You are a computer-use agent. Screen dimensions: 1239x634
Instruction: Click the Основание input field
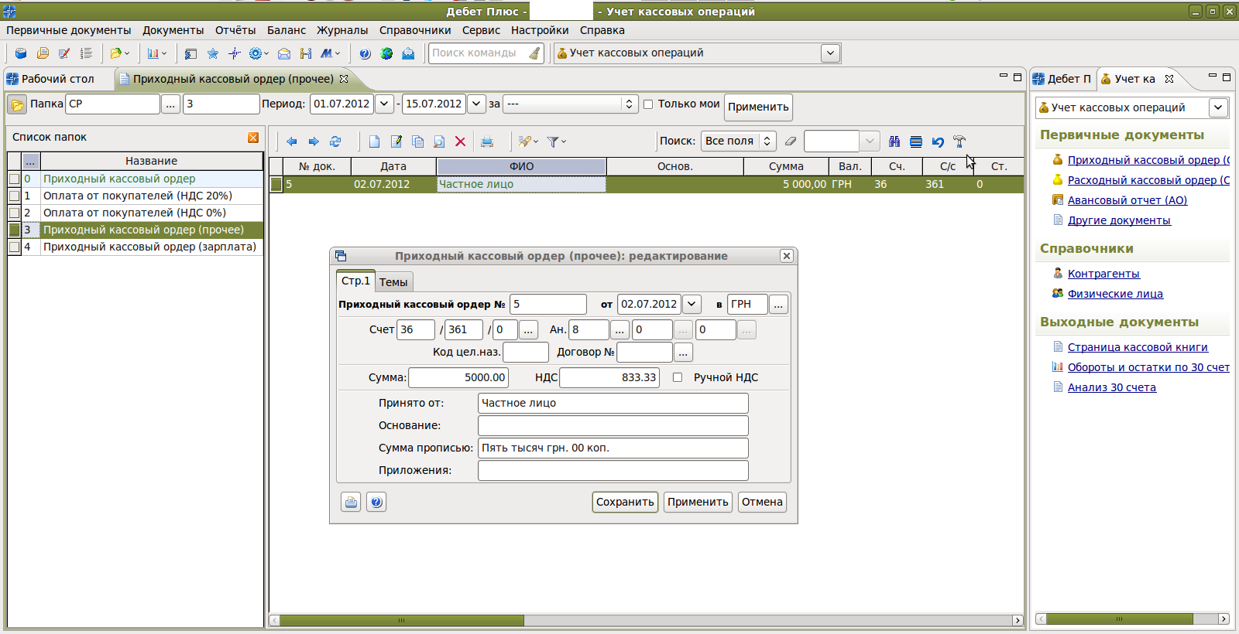click(613, 425)
